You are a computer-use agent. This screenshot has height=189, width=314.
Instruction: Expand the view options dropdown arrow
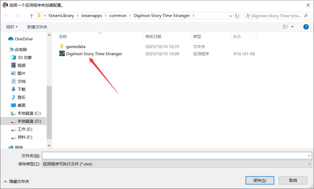tap(292, 27)
